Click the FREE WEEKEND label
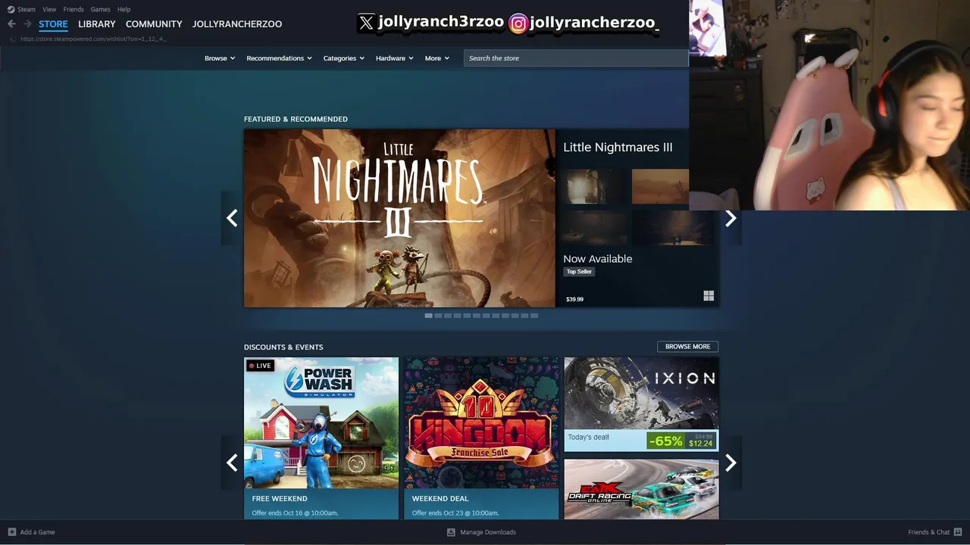970x545 pixels. click(x=280, y=499)
